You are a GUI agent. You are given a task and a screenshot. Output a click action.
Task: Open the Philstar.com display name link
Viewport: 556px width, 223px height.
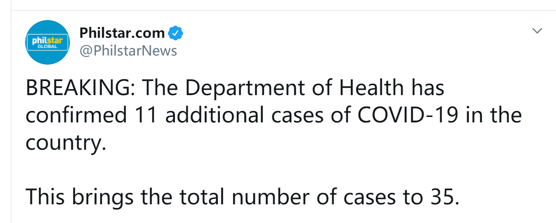click(122, 33)
